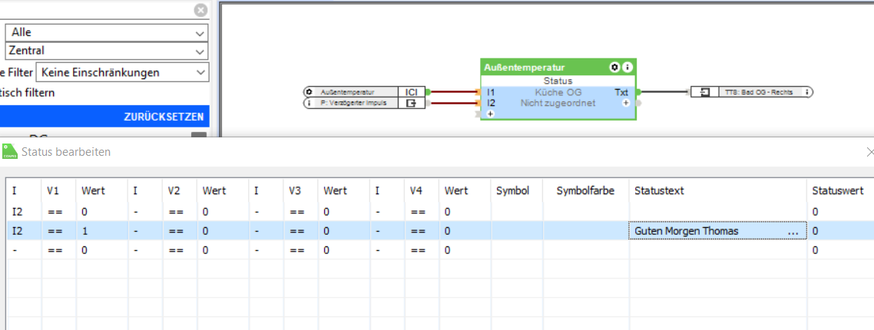The width and height of the screenshot is (874, 330).
Task: Click info icon on Außentemperatur block header
Action: [627, 67]
